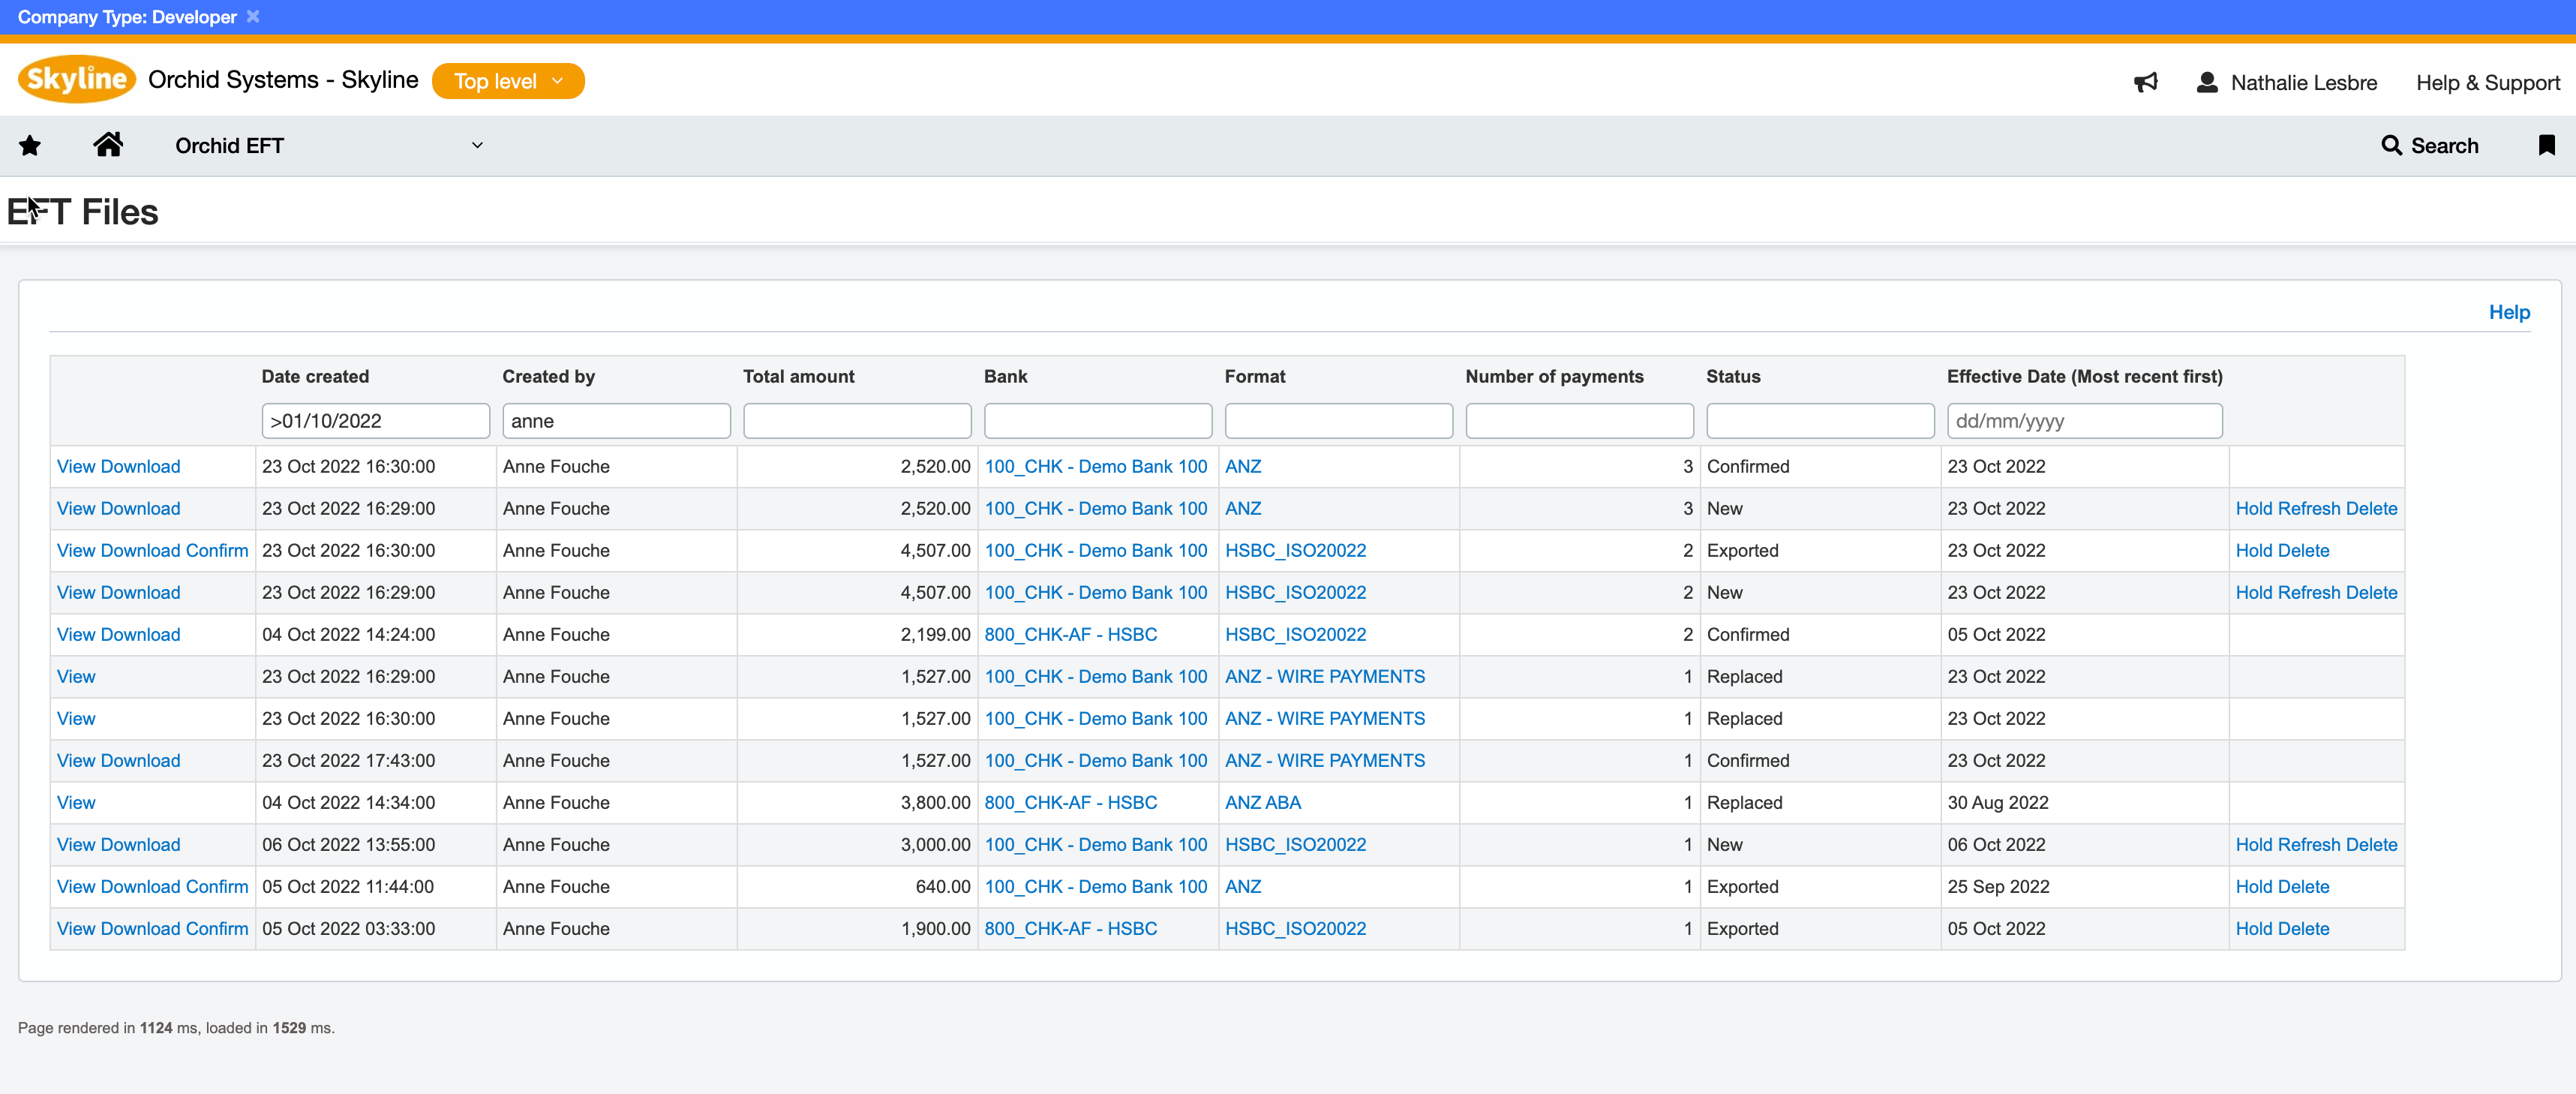Focus the Effective Date filter field
The width and height of the screenshot is (2576, 1094).
(x=2085, y=421)
